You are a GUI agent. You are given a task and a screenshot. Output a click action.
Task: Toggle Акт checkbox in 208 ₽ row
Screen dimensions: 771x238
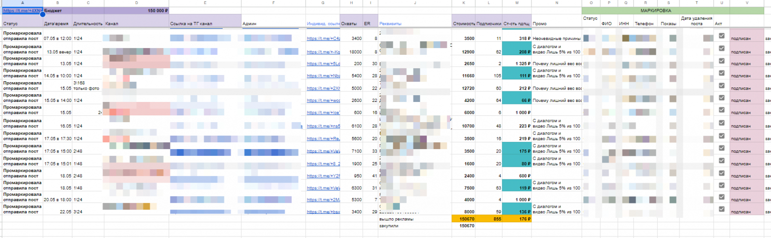point(721,48)
